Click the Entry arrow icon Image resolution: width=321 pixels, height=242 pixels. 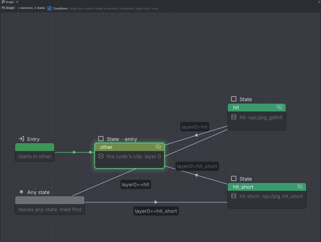click(22, 139)
